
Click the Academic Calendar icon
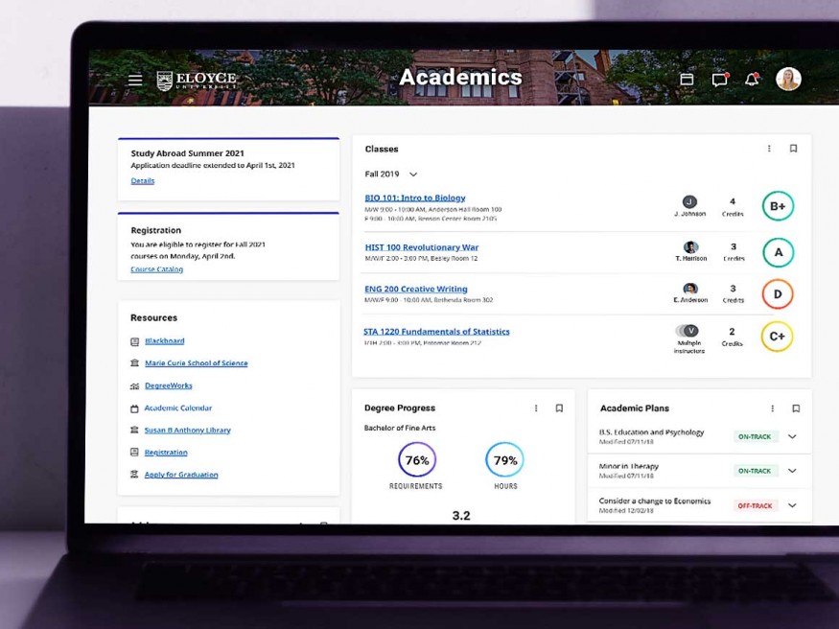tap(134, 408)
